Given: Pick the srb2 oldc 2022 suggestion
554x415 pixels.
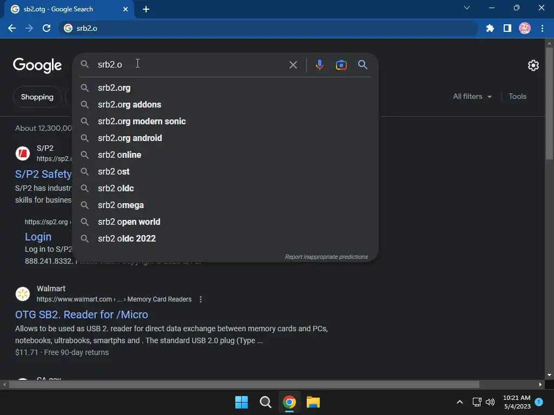Looking at the screenshot, I should (x=226, y=238).
